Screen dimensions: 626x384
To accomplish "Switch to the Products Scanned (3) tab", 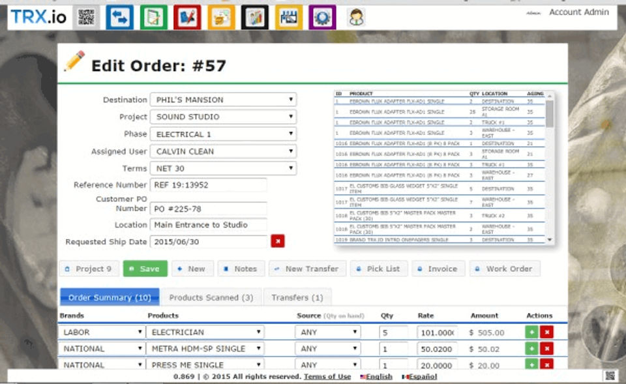I will pyautogui.click(x=211, y=297).
